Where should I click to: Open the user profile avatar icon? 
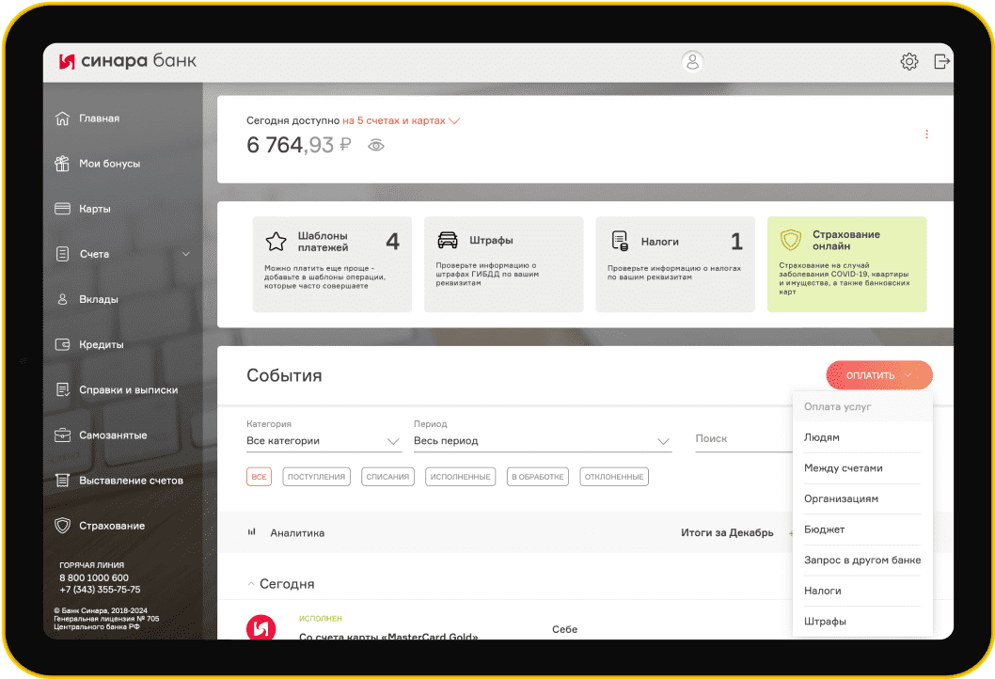click(x=692, y=62)
